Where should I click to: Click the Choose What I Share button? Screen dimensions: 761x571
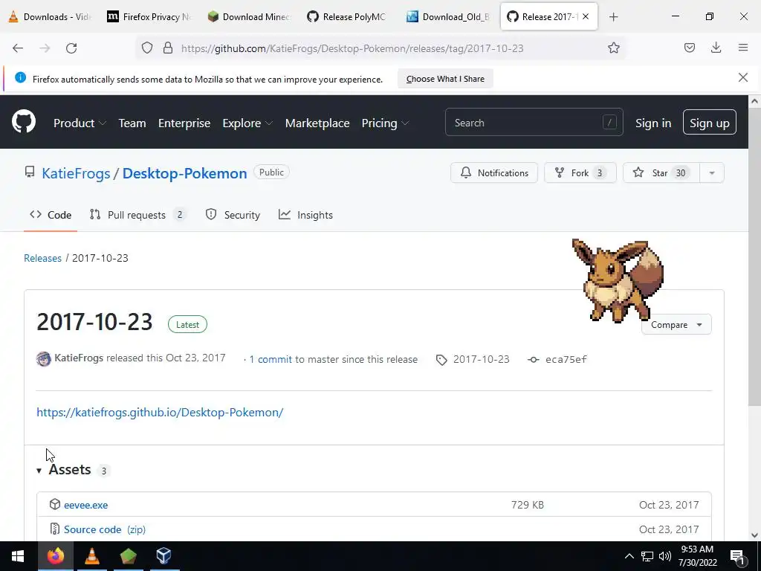(x=445, y=79)
